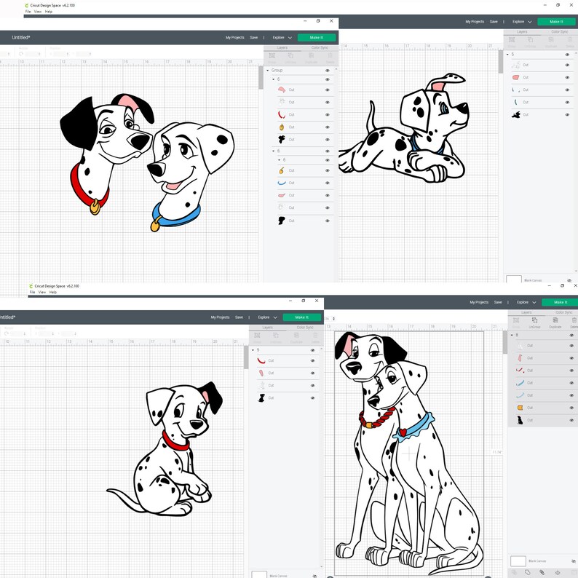Select Layers tab in bottom-right window
The height and width of the screenshot is (578, 578).
[x=526, y=312]
